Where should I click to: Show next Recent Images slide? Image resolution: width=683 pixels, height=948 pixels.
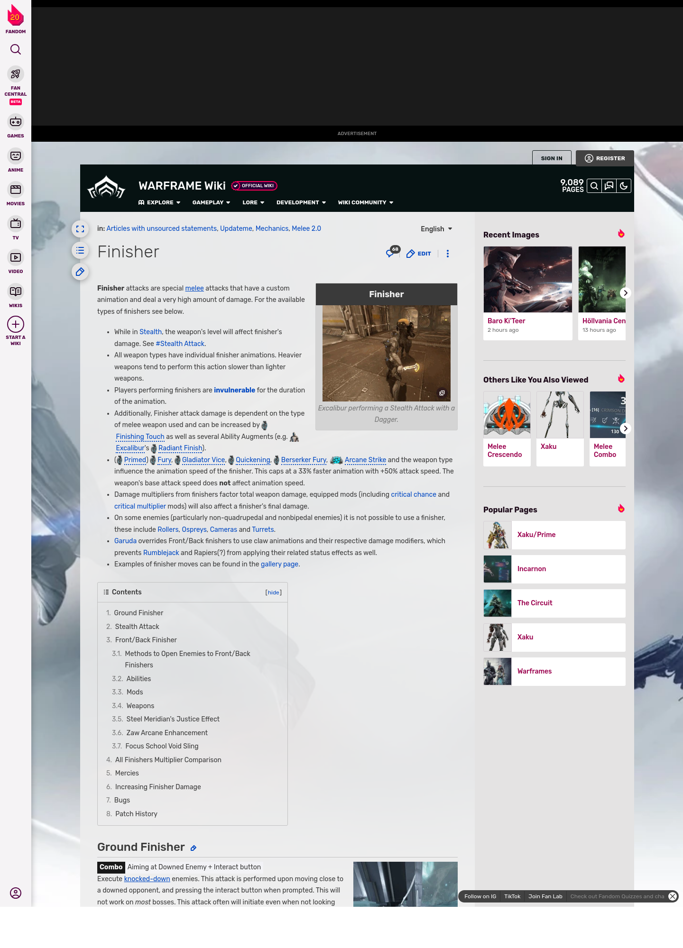click(626, 293)
